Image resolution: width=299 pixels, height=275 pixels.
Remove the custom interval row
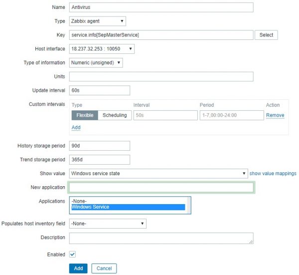tap(275, 115)
